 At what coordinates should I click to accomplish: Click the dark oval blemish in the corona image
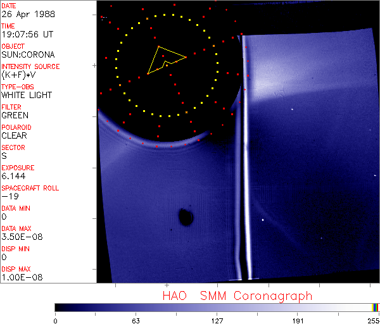click(186, 217)
